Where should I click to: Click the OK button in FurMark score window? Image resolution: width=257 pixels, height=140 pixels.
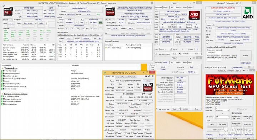pyautogui.click(x=248, y=67)
